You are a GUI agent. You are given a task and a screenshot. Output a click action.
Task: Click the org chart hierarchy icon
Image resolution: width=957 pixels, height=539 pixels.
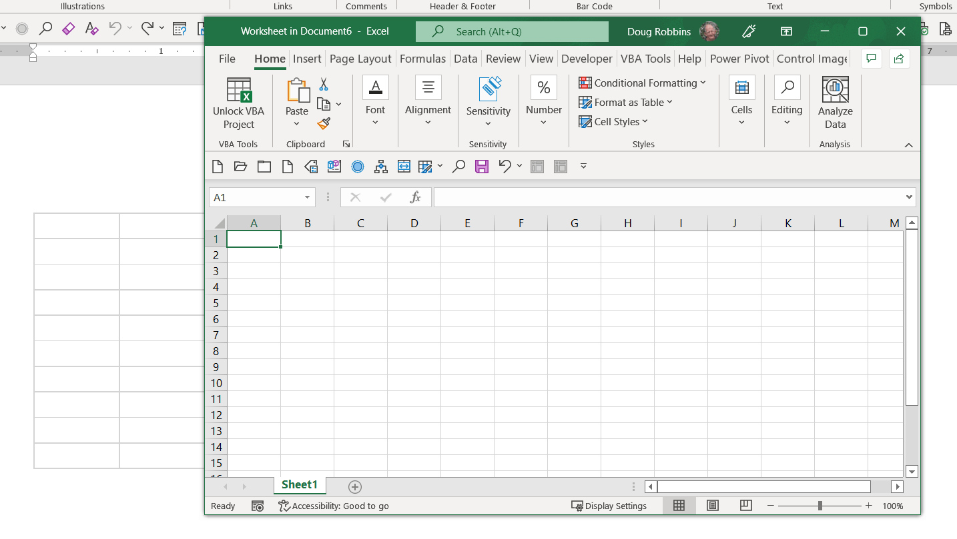(x=381, y=167)
